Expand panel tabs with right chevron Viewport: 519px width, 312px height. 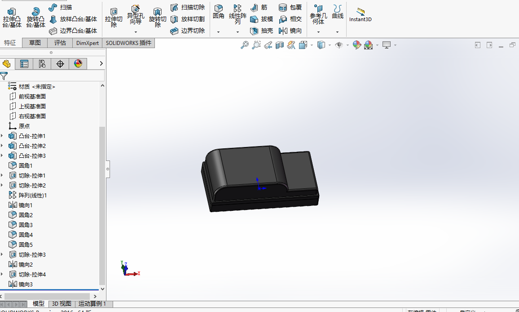coord(101,64)
